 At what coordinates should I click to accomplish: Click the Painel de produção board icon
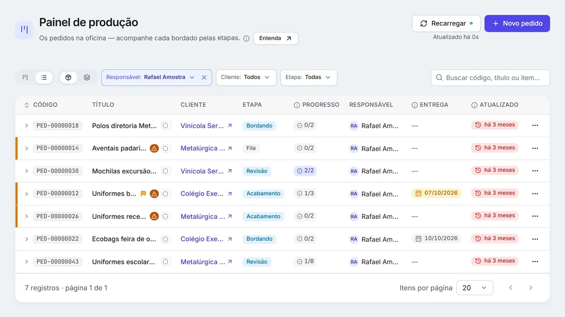[25, 29]
